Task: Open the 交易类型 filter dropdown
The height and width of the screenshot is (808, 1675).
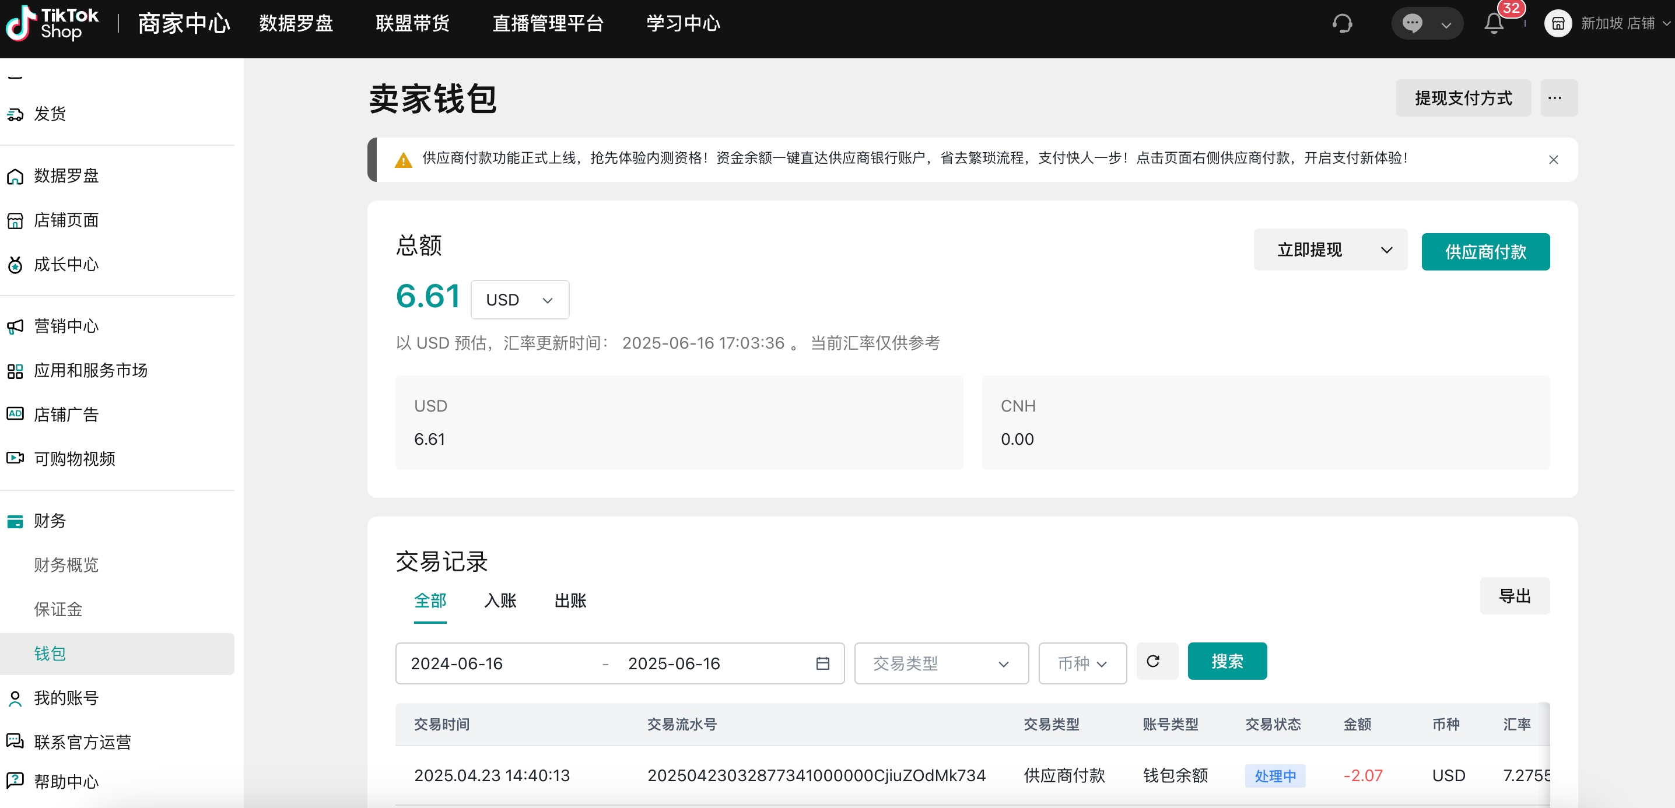Action: (x=940, y=663)
